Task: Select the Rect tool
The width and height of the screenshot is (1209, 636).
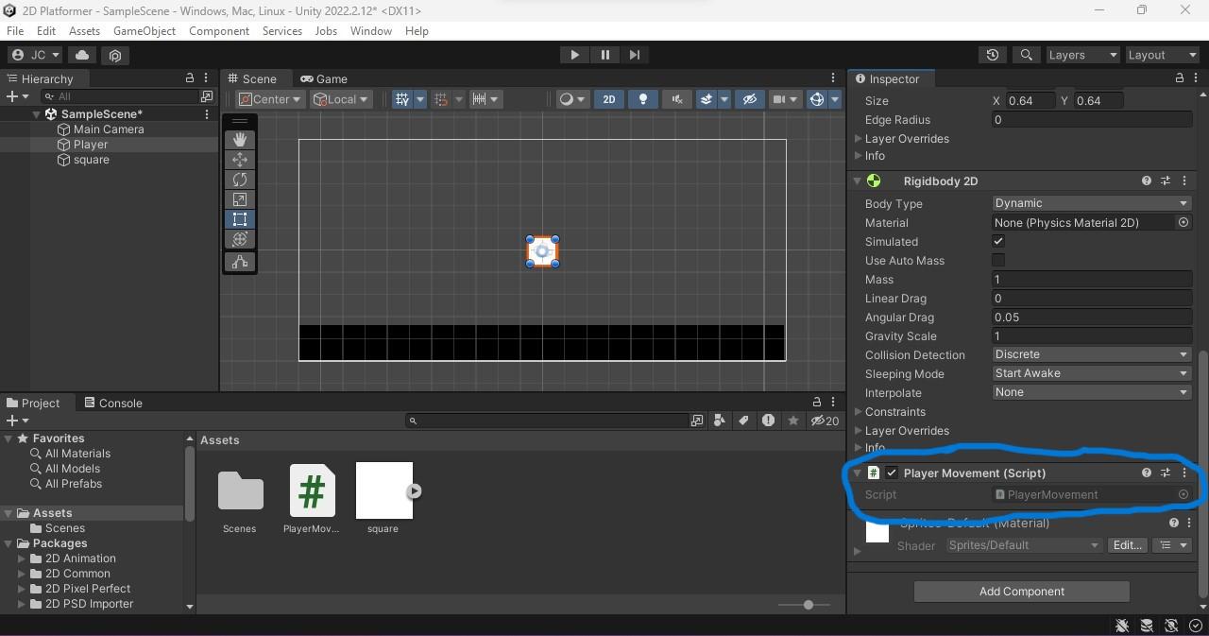Action: pyautogui.click(x=239, y=218)
